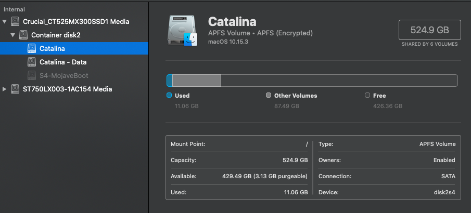Select the Catalina - Data volume
Viewport: 471px width, 213px height.
[63, 62]
